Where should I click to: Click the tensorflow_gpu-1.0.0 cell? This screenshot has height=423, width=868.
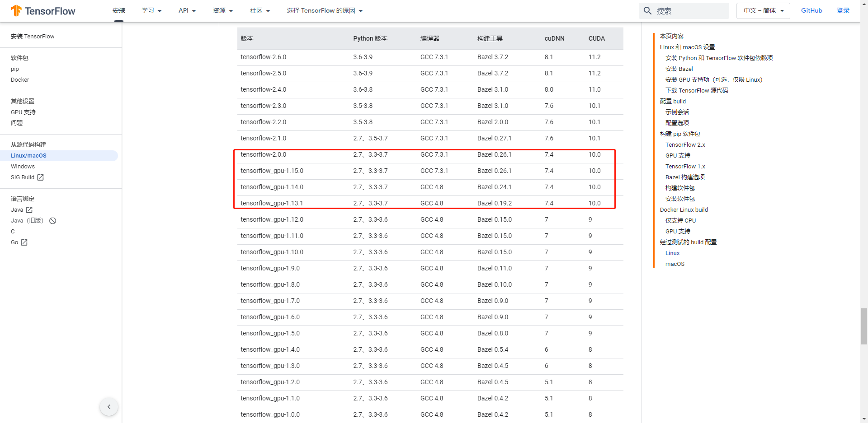pyautogui.click(x=270, y=415)
